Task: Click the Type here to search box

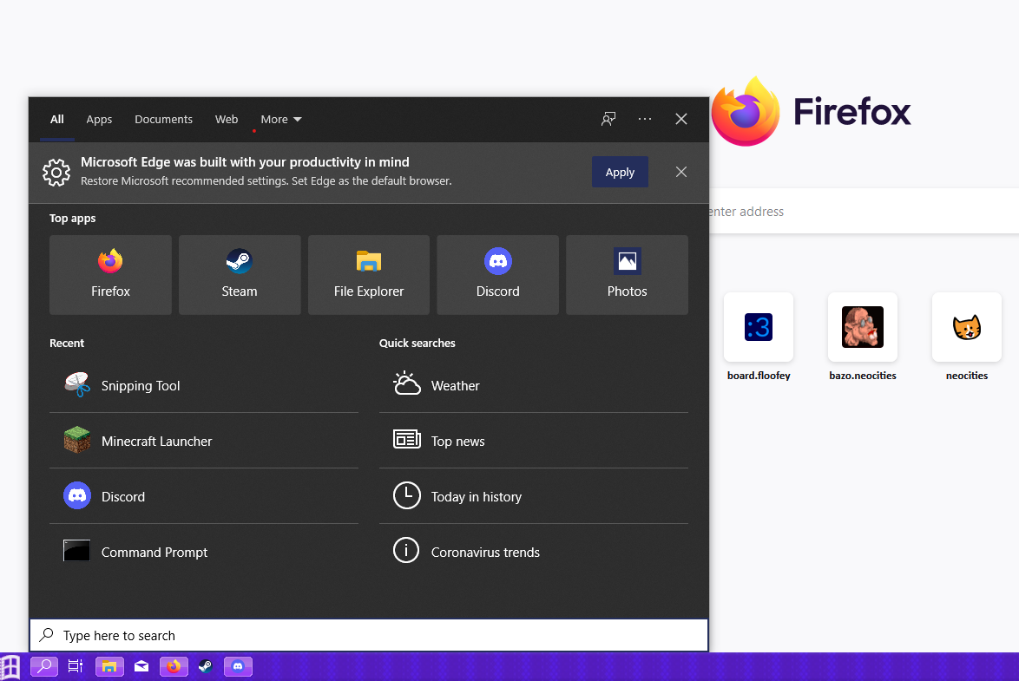Action: 369,635
